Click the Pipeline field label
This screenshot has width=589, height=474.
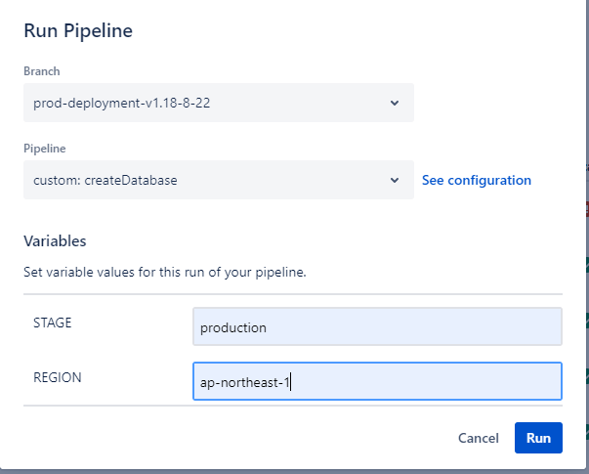[45, 148]
